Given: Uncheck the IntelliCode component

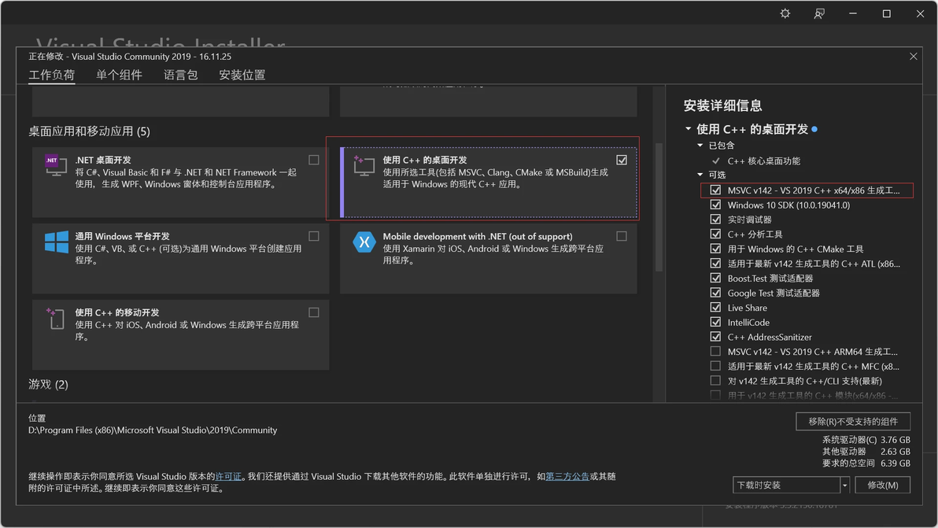Looking at the screenshot, I should 715,322.
